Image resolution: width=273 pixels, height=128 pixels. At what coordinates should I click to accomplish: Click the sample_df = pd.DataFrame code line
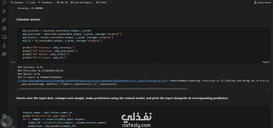point(67,123)
